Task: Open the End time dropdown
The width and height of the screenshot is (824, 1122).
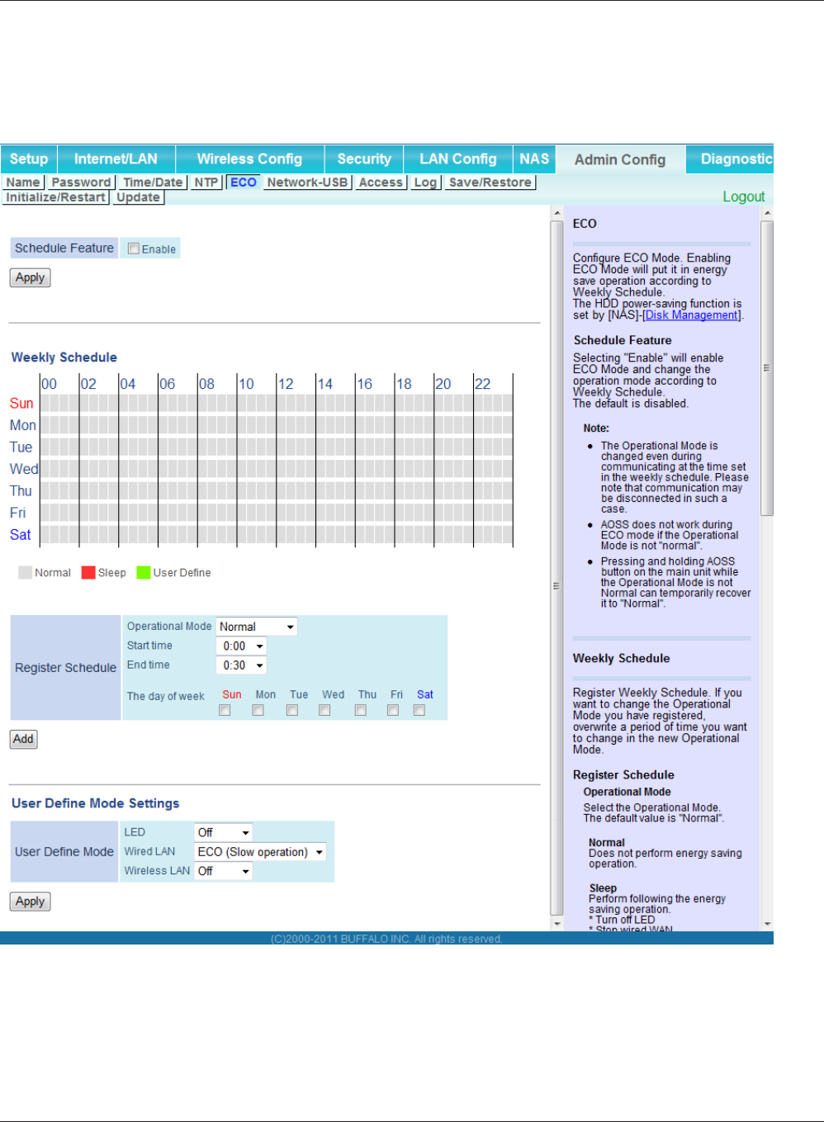Action: [241, 665]
